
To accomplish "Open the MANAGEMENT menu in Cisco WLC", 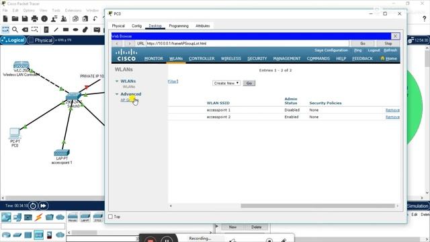I will [x=287, y=58].
